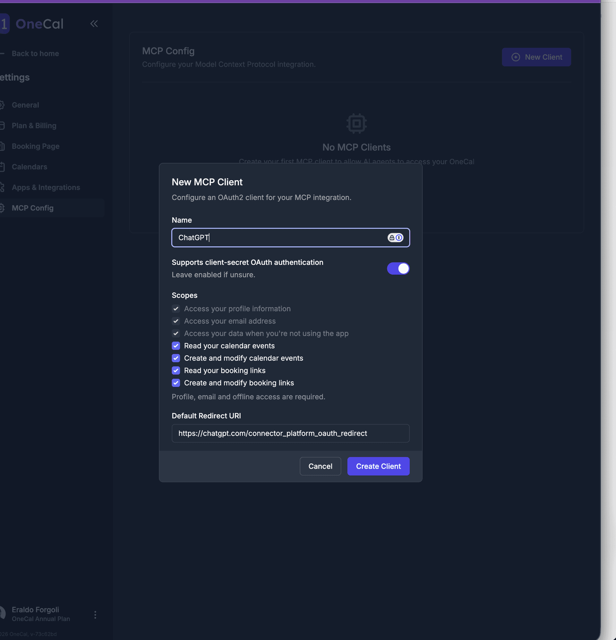Viewport: 616px width, 640px height.
Task: Click the New Client button
Action: [536, 57]
